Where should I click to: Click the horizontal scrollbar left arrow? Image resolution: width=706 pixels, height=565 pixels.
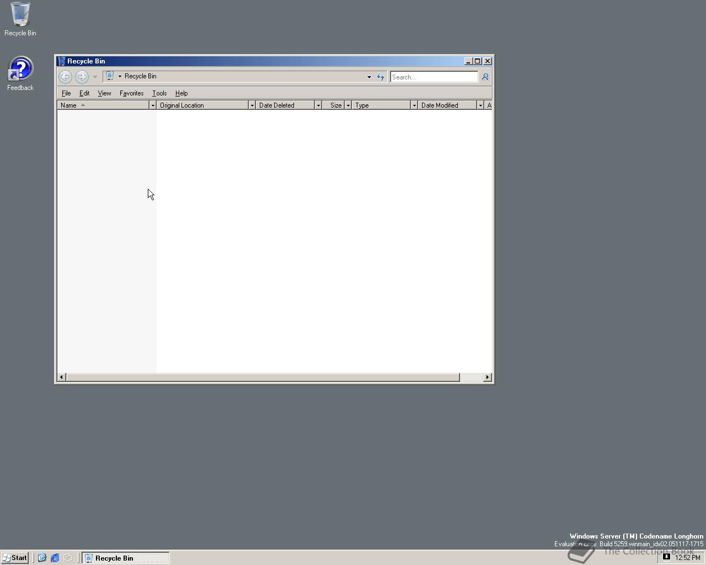point(62,377)
